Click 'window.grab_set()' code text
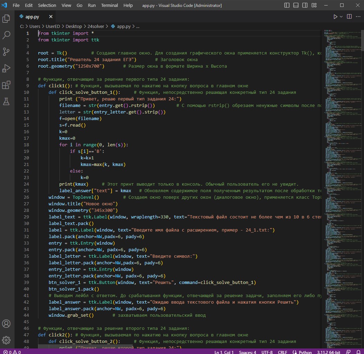364x354 pixels. pos(71,315)
